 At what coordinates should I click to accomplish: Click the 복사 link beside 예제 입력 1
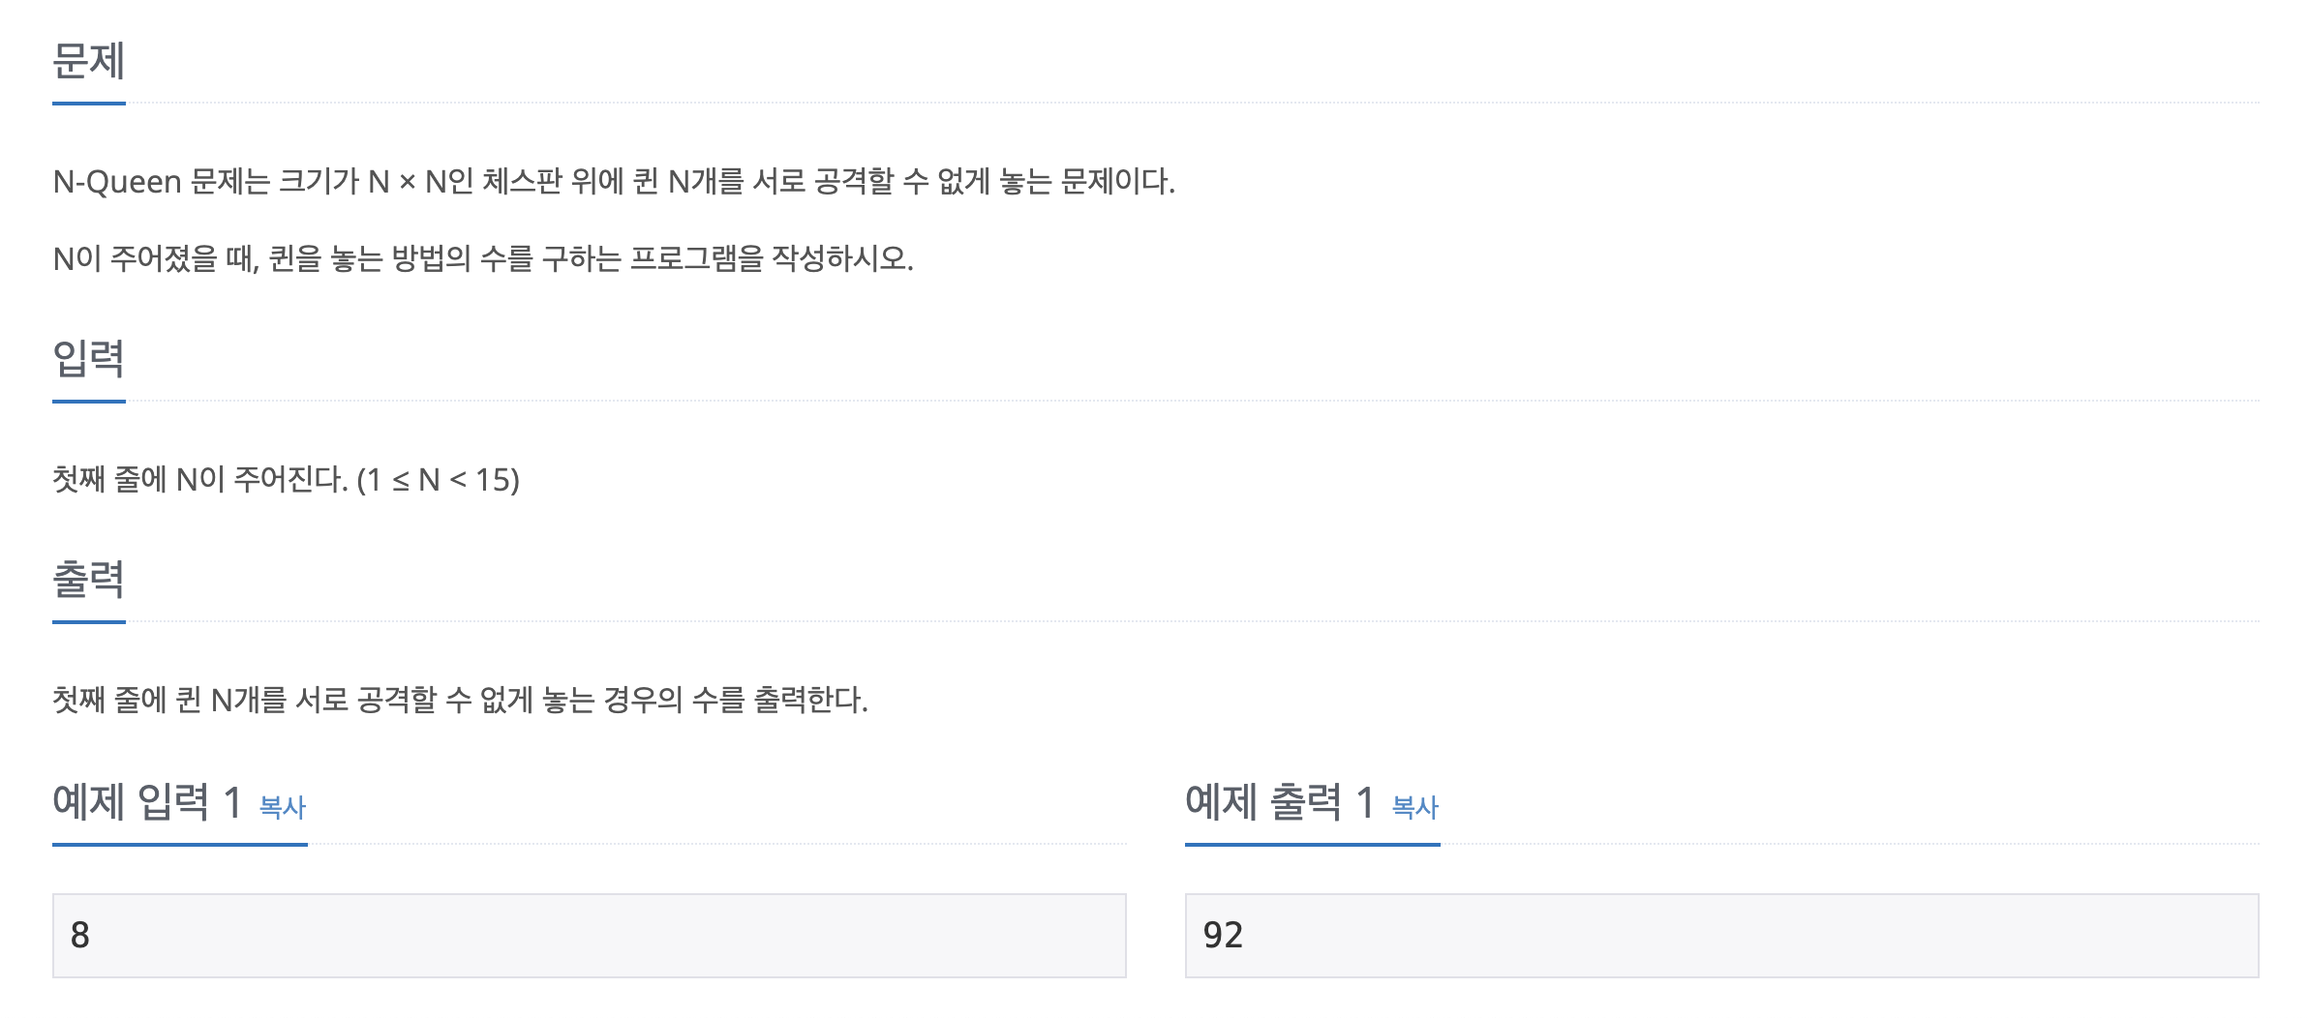(x=283, y=807)
